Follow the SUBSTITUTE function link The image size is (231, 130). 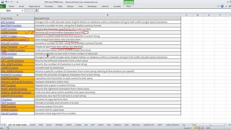tap(12, 96)
